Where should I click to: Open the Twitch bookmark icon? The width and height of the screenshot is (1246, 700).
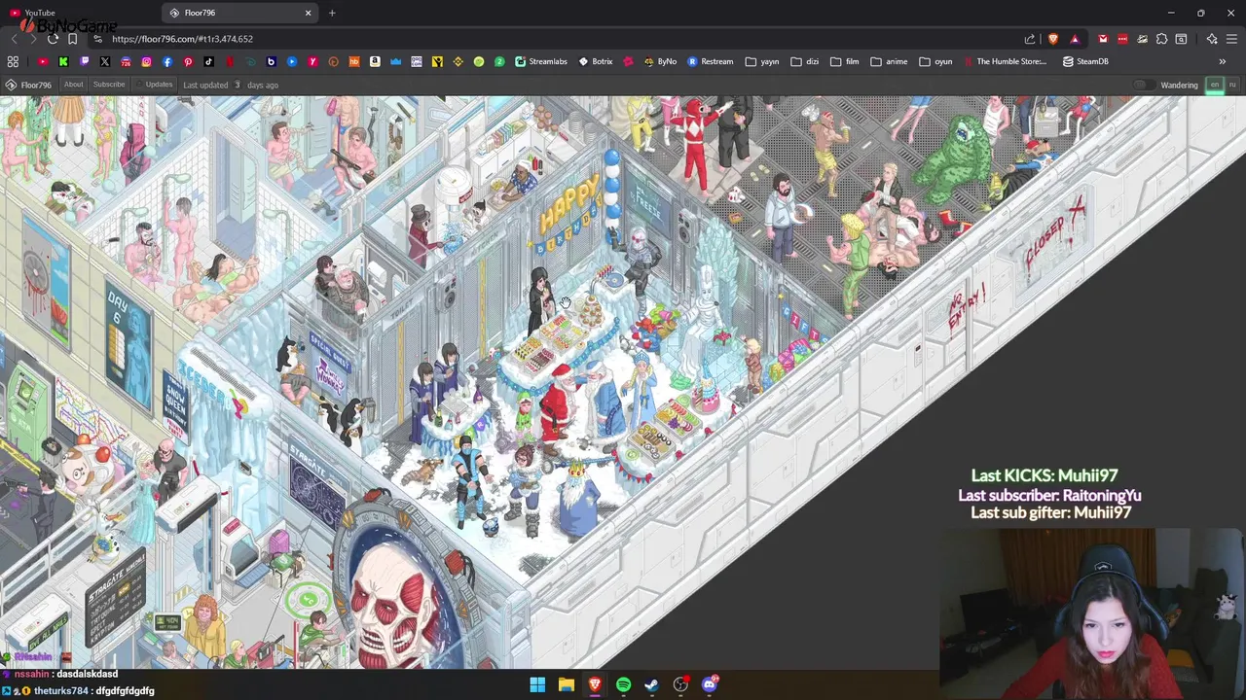(x=85, y=61)
